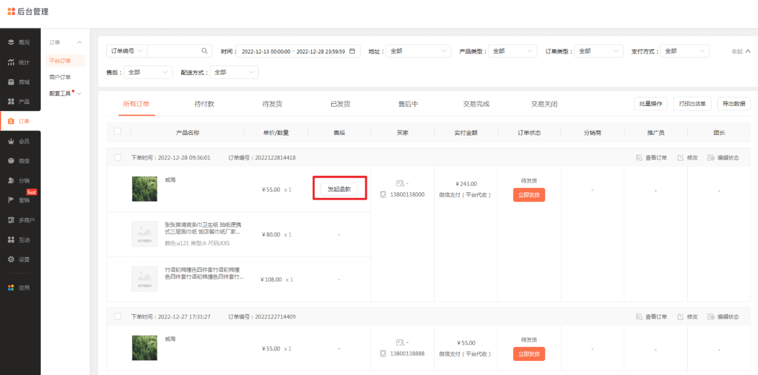This screenshot has width=758, height=375.
Task: Click the 概况 overview sidebar icon
Action: [x=11, y=42]
